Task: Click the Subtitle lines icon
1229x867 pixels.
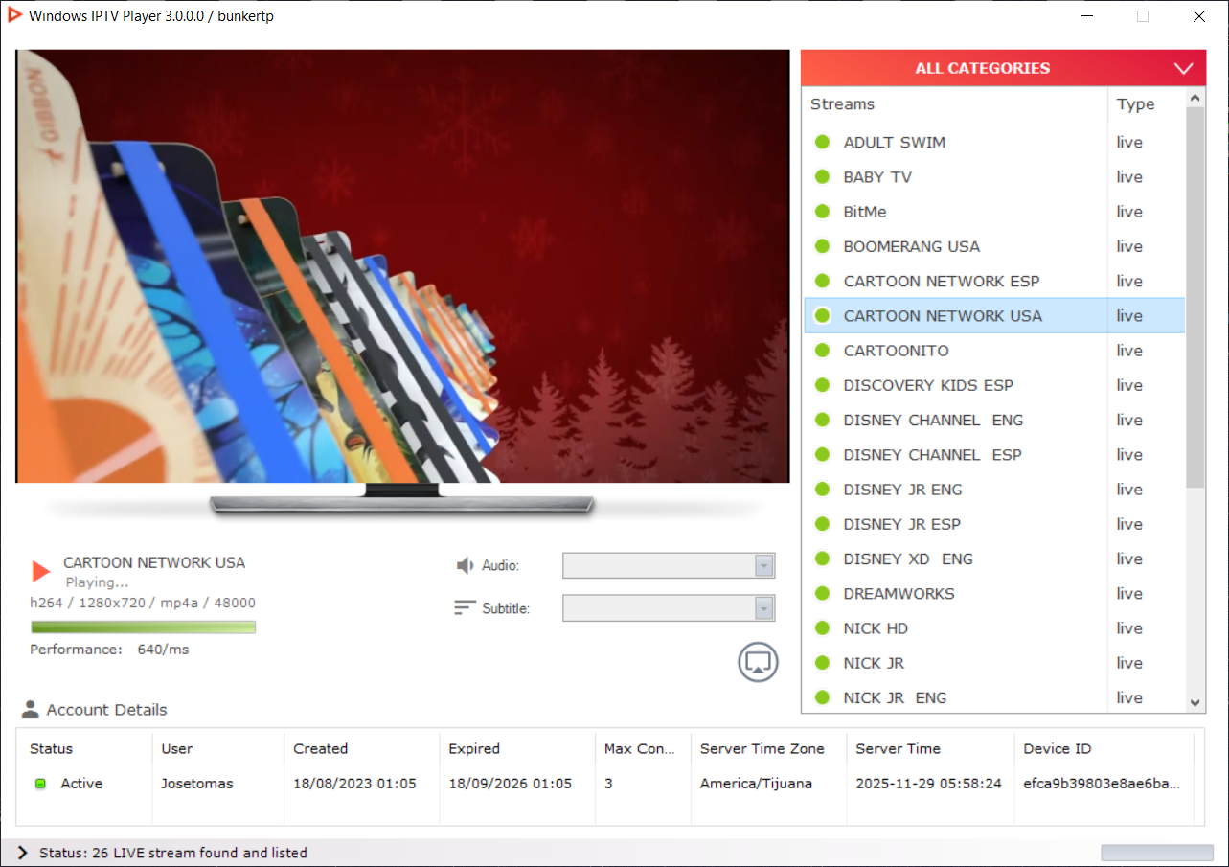Action: 465,608
